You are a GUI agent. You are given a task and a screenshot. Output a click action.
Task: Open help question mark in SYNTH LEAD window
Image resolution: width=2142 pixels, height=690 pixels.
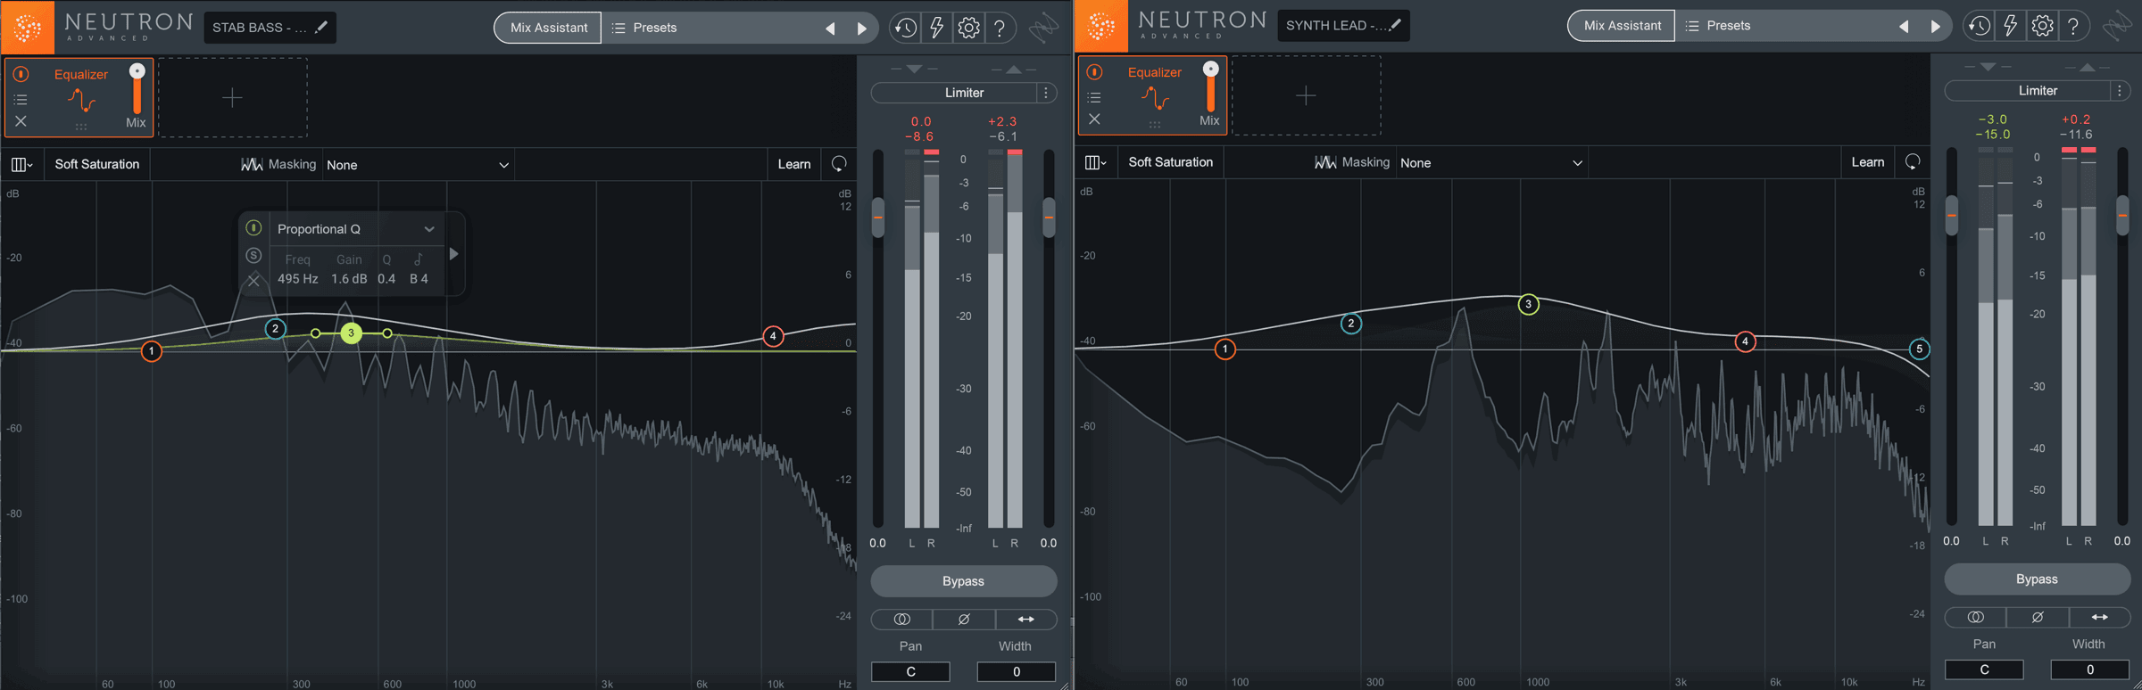[x=2073, y=26]
